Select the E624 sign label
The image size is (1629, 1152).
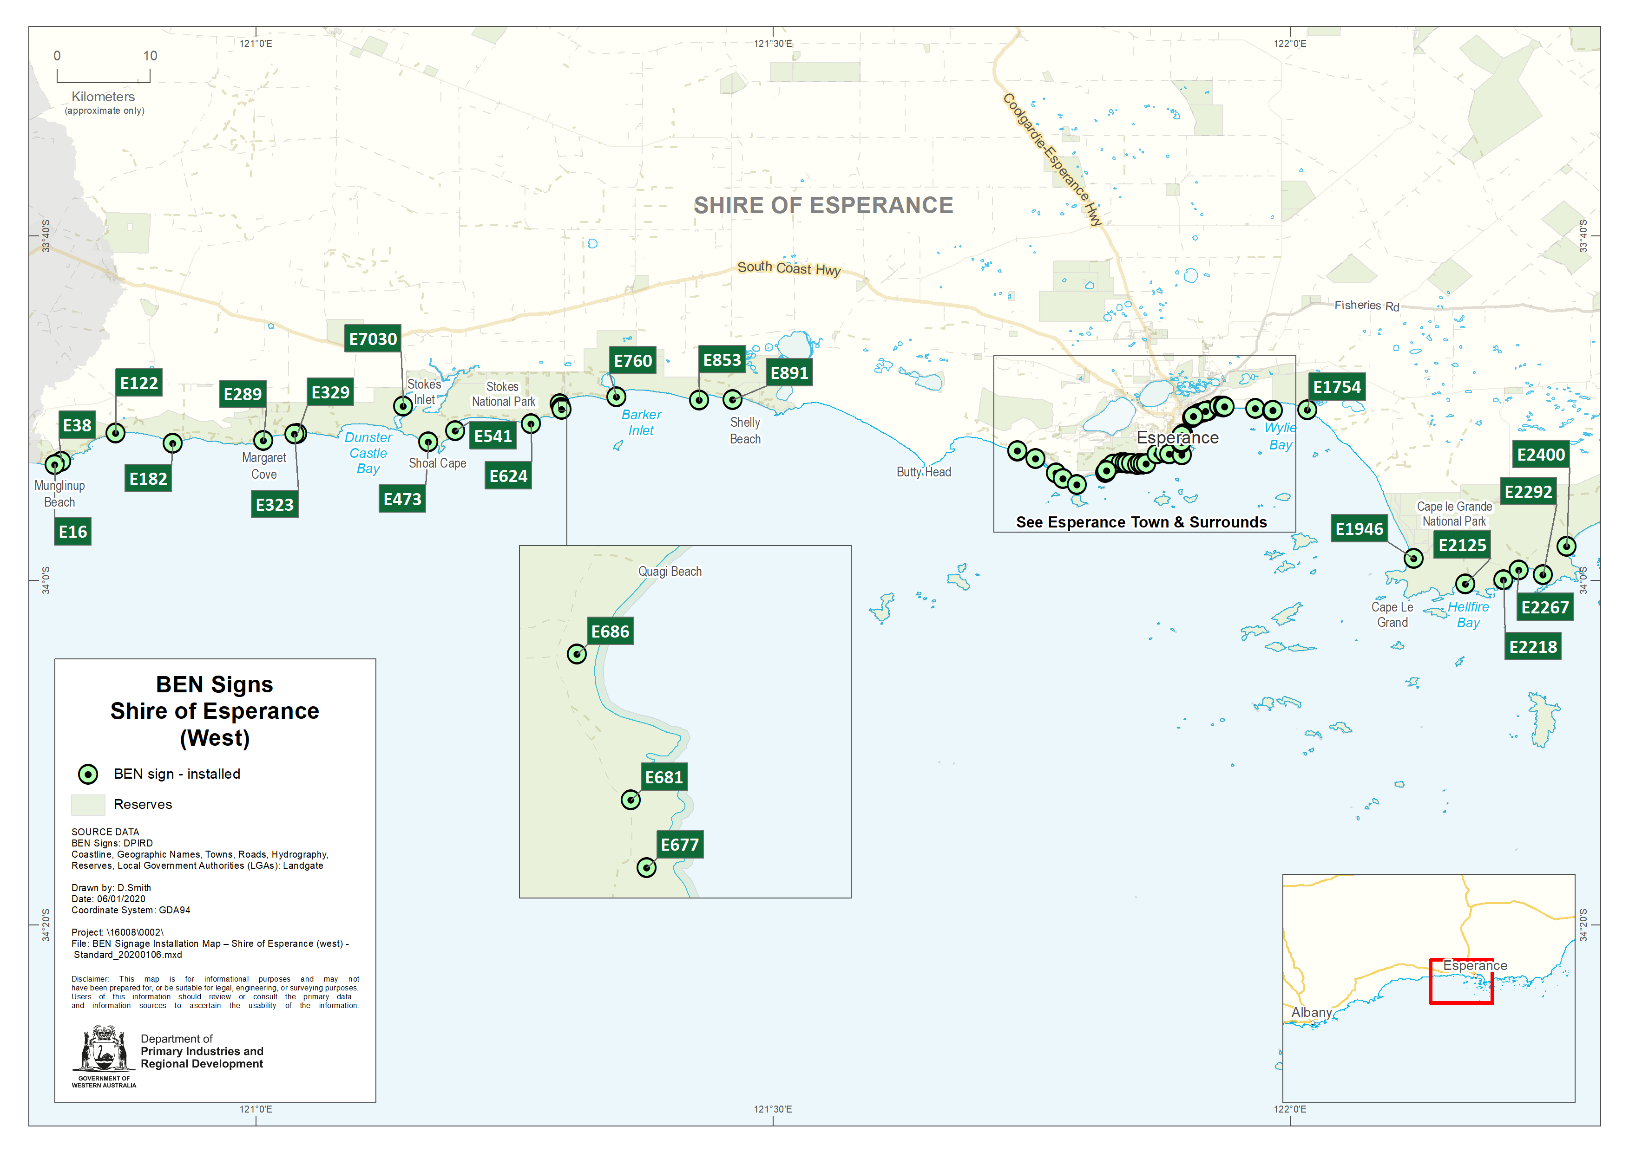click(508, 476)
